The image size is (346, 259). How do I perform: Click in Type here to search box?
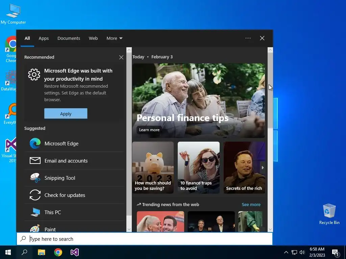(x=145, y=239)
